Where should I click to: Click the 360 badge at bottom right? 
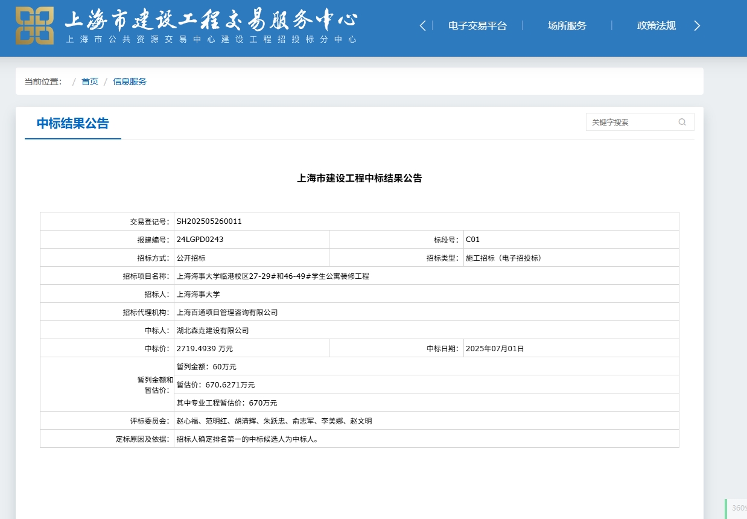(737, 508)
